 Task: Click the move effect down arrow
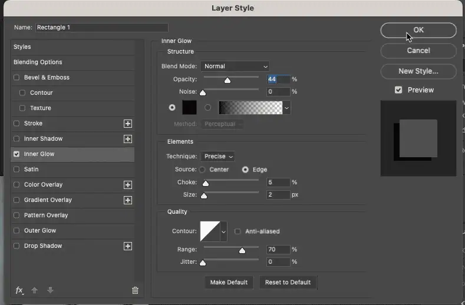click(50, 290)
